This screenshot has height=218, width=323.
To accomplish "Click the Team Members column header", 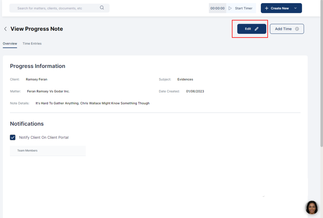I will (x=27, y=151).
